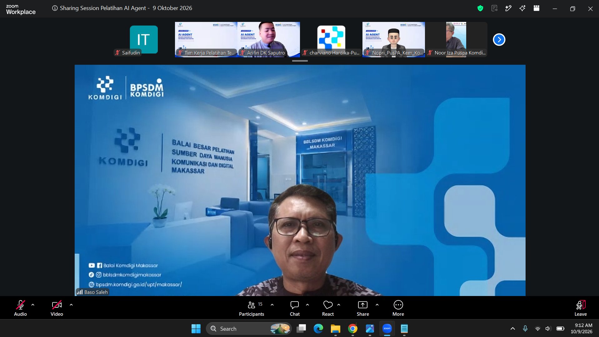This screenshot has width=599, height=337.
Task: Open the AI Companion sparkle icon
Action: [x=522, y=8]
